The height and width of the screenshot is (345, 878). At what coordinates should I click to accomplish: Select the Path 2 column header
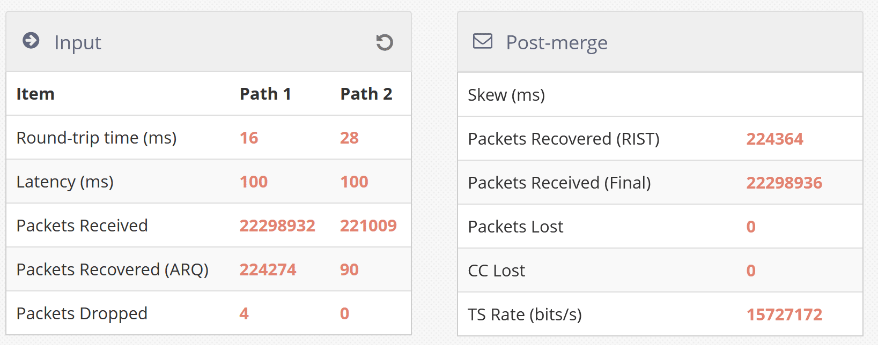(x=366, y=94)
